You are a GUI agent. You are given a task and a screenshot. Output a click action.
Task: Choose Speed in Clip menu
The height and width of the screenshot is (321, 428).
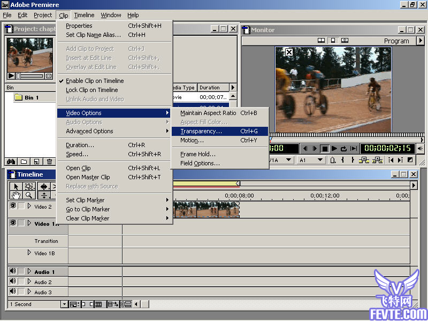(x=114, y=154)
